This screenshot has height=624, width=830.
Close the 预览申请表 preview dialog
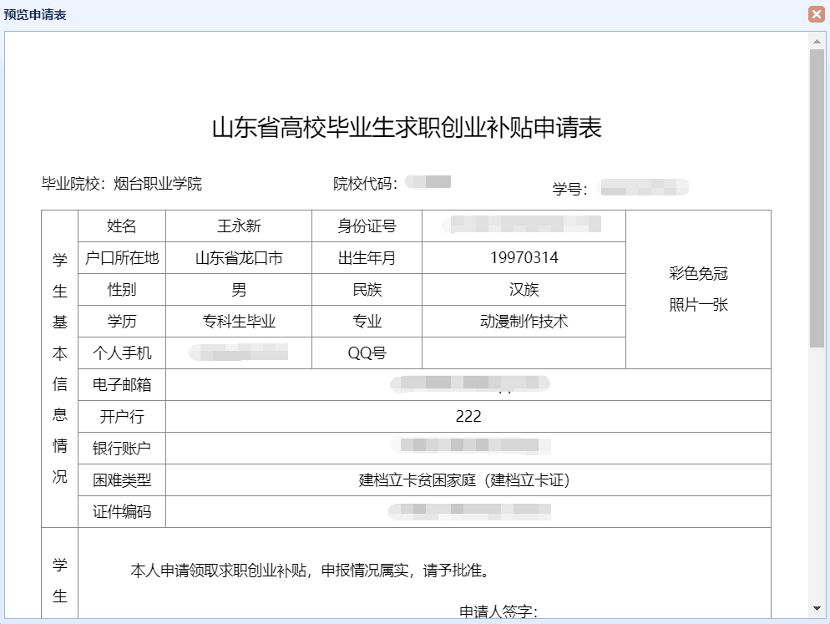pyautogui.click(x=816, y=14)
